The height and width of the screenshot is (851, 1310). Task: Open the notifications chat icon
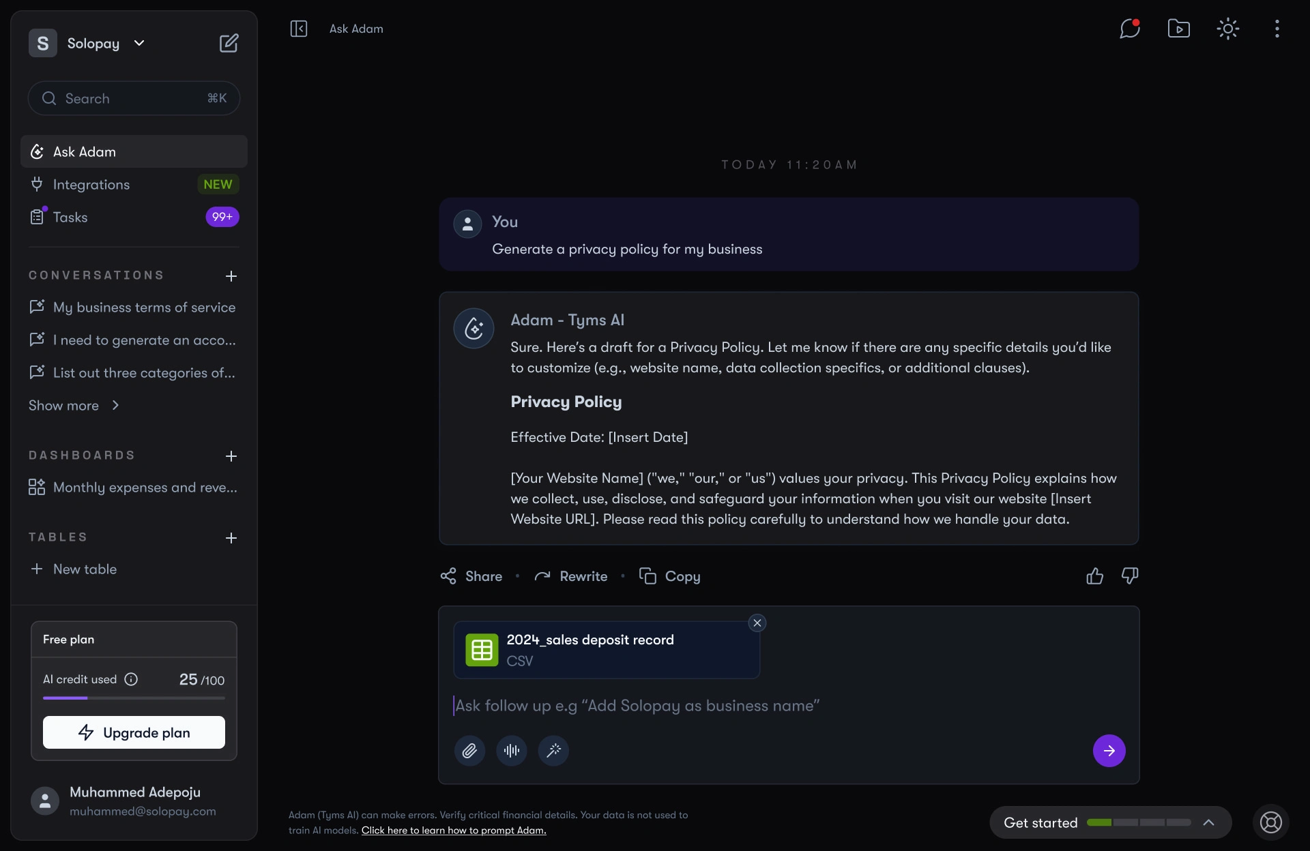pyautogui.click(x=1130, y=29)
